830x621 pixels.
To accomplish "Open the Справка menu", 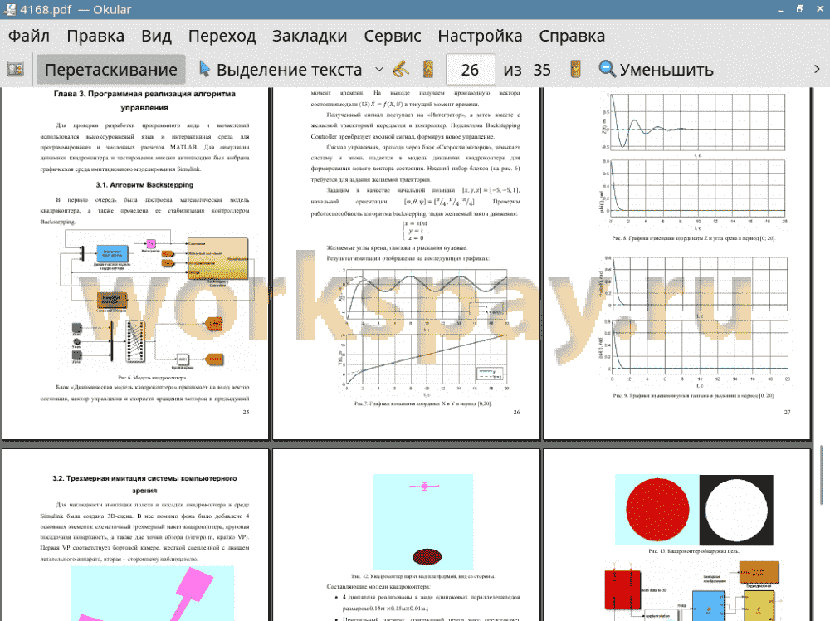I will point(572,36).
